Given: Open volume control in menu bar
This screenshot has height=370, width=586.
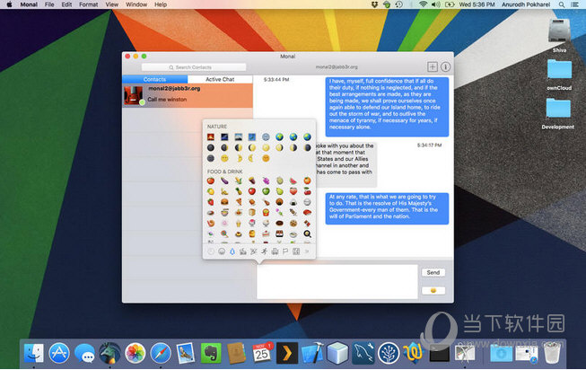Looking at the screenshot, I should 436,4.
